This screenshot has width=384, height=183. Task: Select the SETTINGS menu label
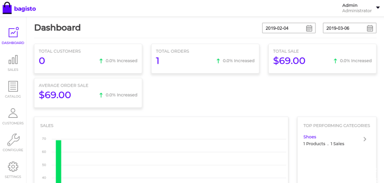13,177
